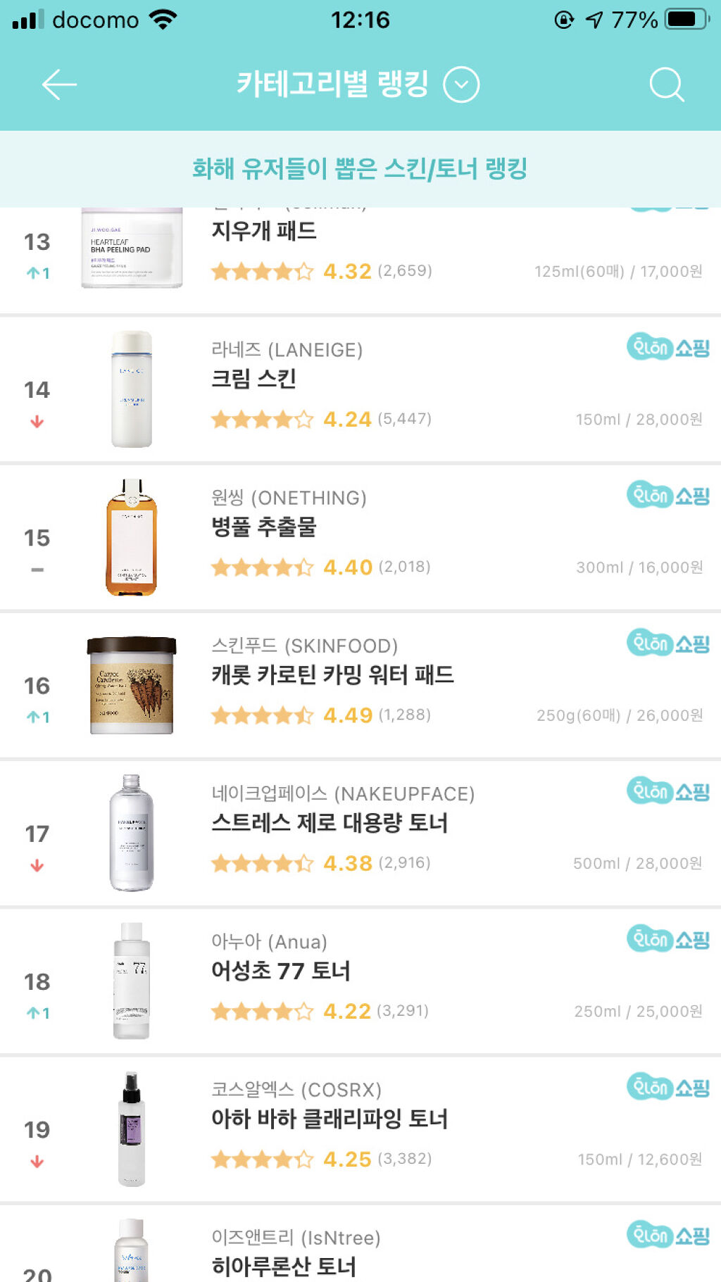Expand the 카테고리별 랭킹 category dropdown
721x1282 pixels.
[x=461, y=85]
